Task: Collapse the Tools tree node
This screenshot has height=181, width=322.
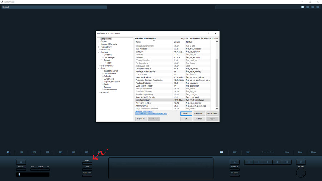Action: (99, 68)
